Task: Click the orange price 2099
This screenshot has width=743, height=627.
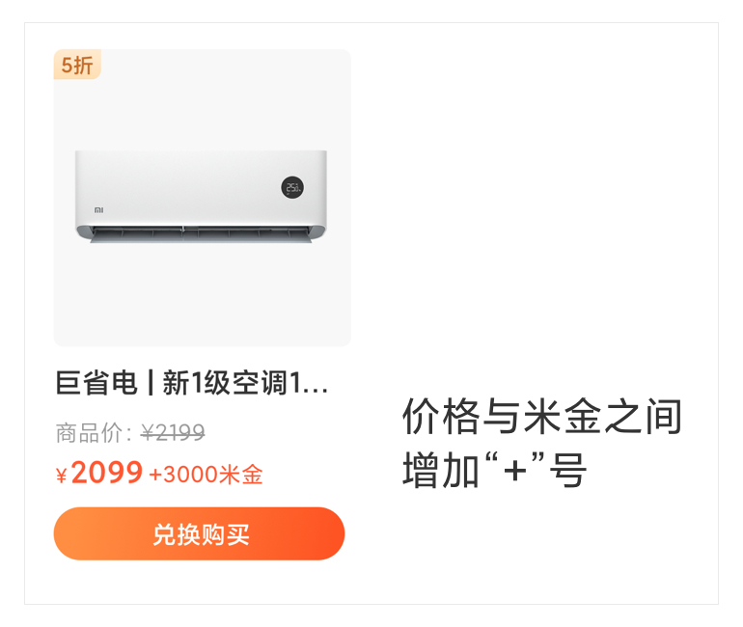Action: tap(107, 473)
